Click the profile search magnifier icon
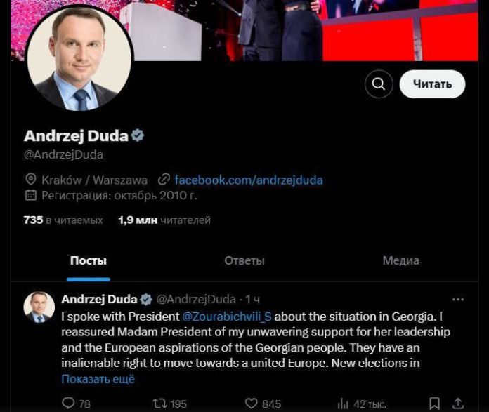This screenshot has height=412, width=489. click(x=379, y=84)
